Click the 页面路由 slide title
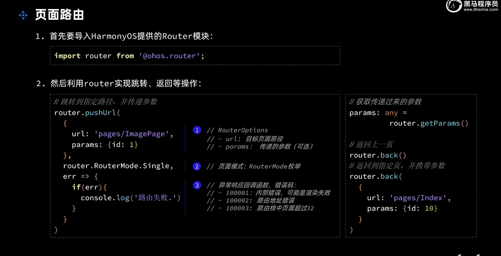This screenshot has width=501, height=256. 59,15
